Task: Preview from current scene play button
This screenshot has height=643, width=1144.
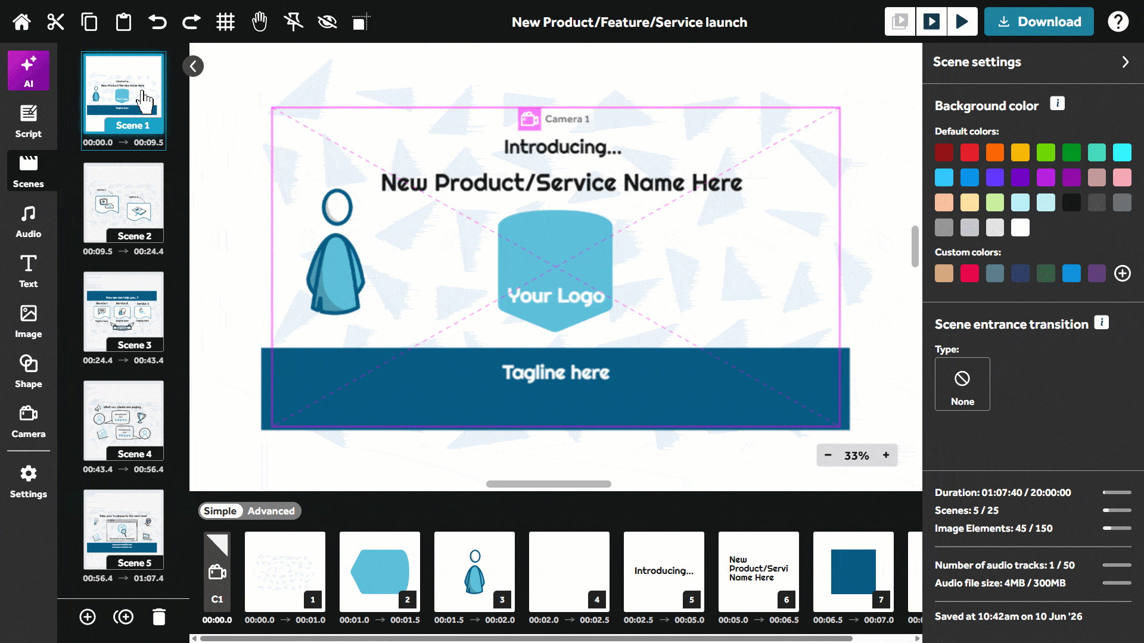Action: (931, 21)
